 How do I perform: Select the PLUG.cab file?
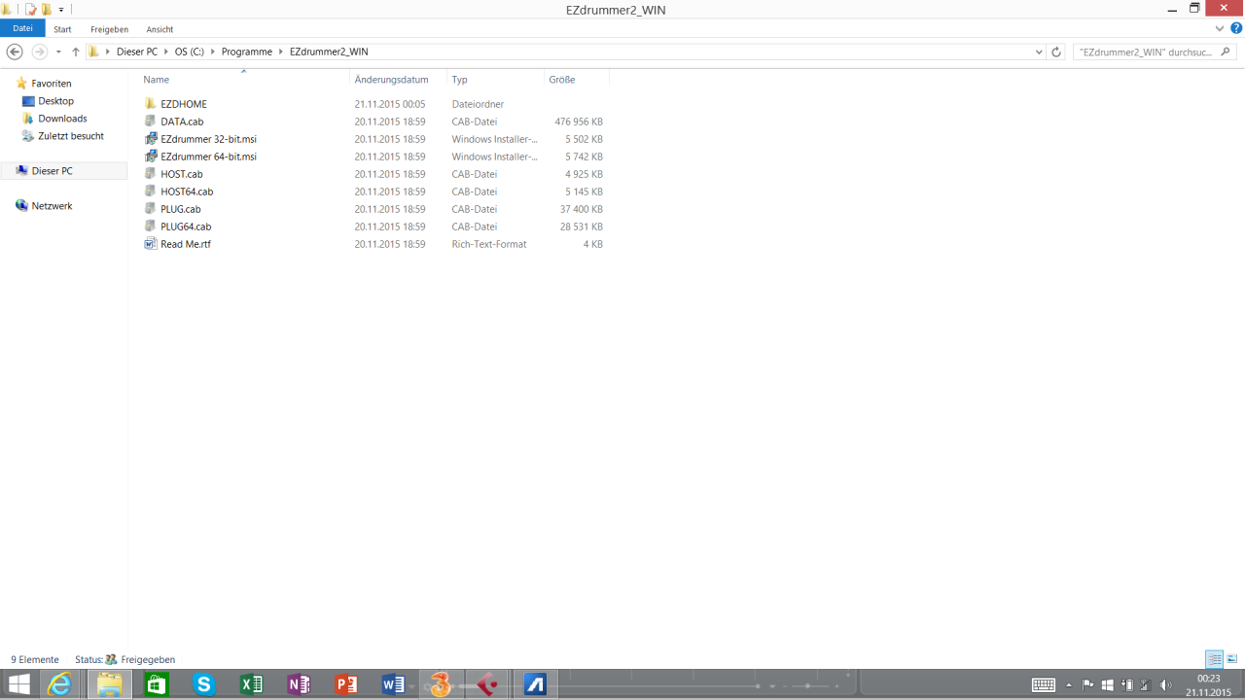(181, 209)
